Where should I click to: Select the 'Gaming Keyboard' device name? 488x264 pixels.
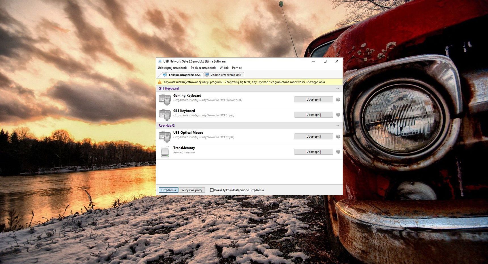pyautogui.click(x=187, y=96)
